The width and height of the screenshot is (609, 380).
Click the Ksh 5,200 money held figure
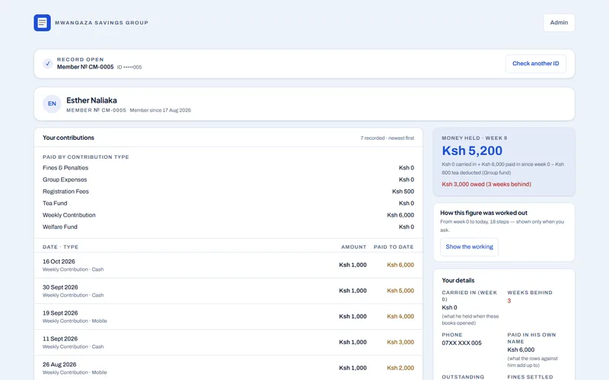pyautogui.click(x=472, y=150)
